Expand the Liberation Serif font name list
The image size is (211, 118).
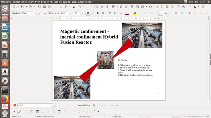[x=71, y=13]
